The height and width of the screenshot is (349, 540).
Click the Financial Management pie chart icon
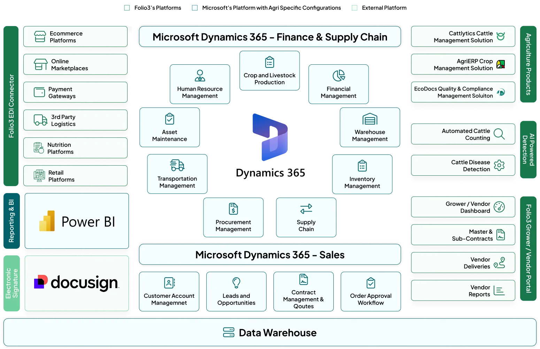(338, 76)
